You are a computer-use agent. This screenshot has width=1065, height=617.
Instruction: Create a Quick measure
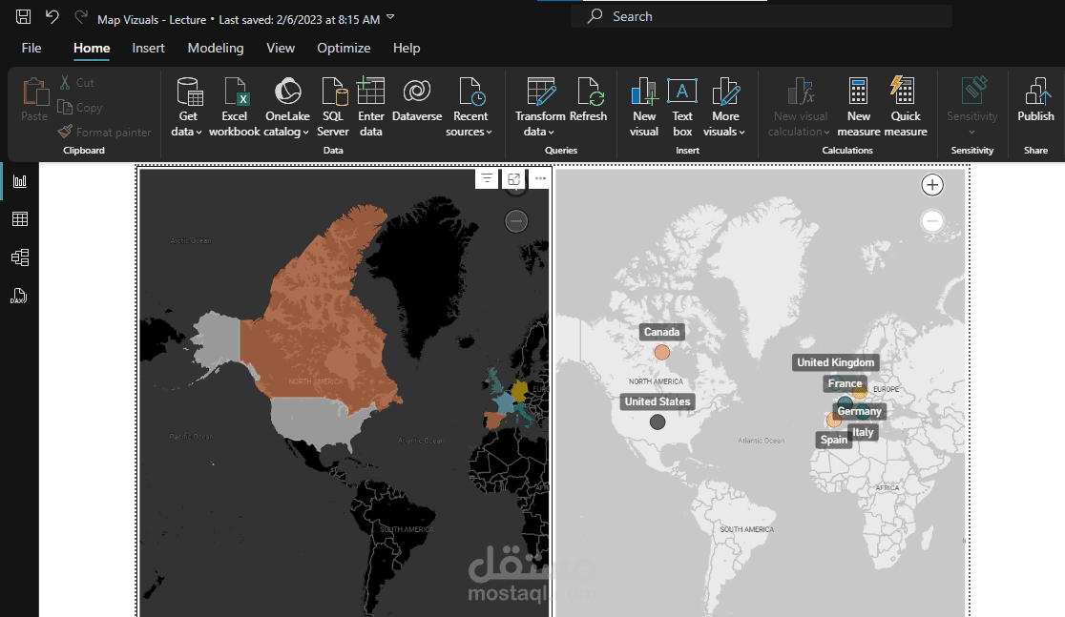coord(906,107)
